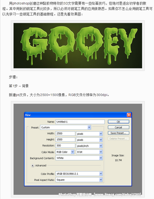Open the Background Contents White dropdown
The image size is (154, 199).
tap(79, 158)
